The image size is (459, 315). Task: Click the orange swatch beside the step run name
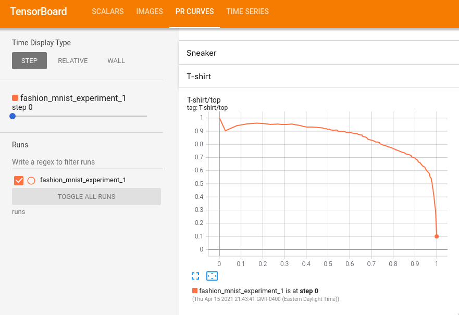tap(15, 98)
